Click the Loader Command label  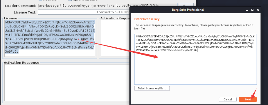coord(21,6)
